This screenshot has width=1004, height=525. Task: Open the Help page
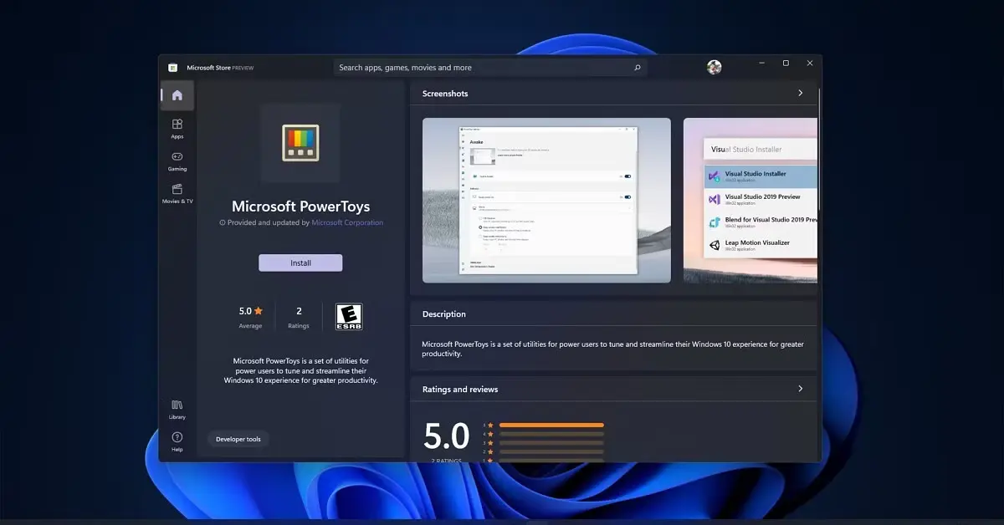(x=177, y=441)
